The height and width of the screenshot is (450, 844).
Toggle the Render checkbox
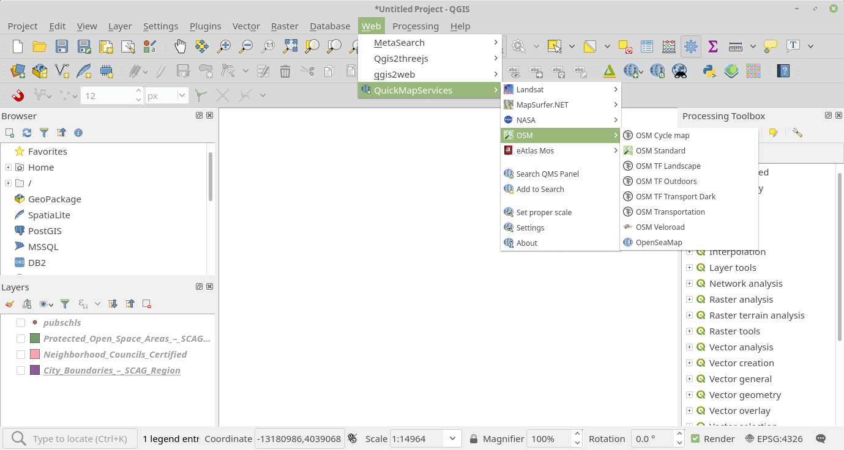(695, 438)
